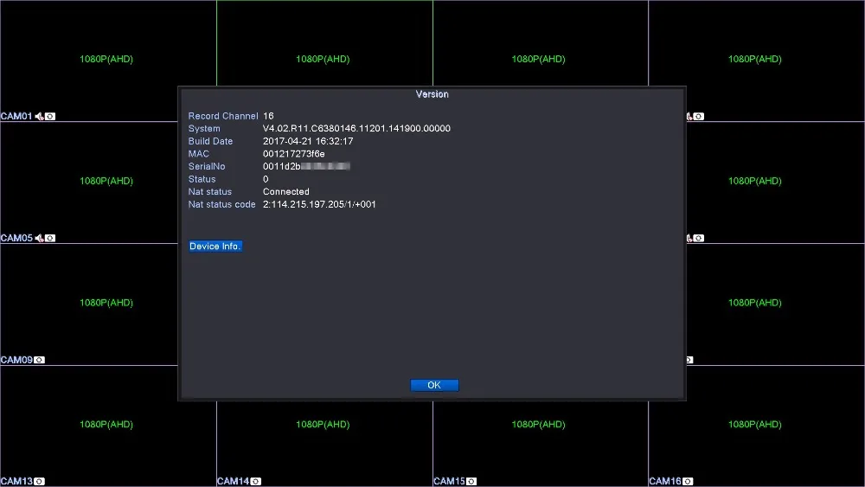Viewport: 865px width, 487px height.
Task: Open the Device Info. button
Action: [215, 246]
